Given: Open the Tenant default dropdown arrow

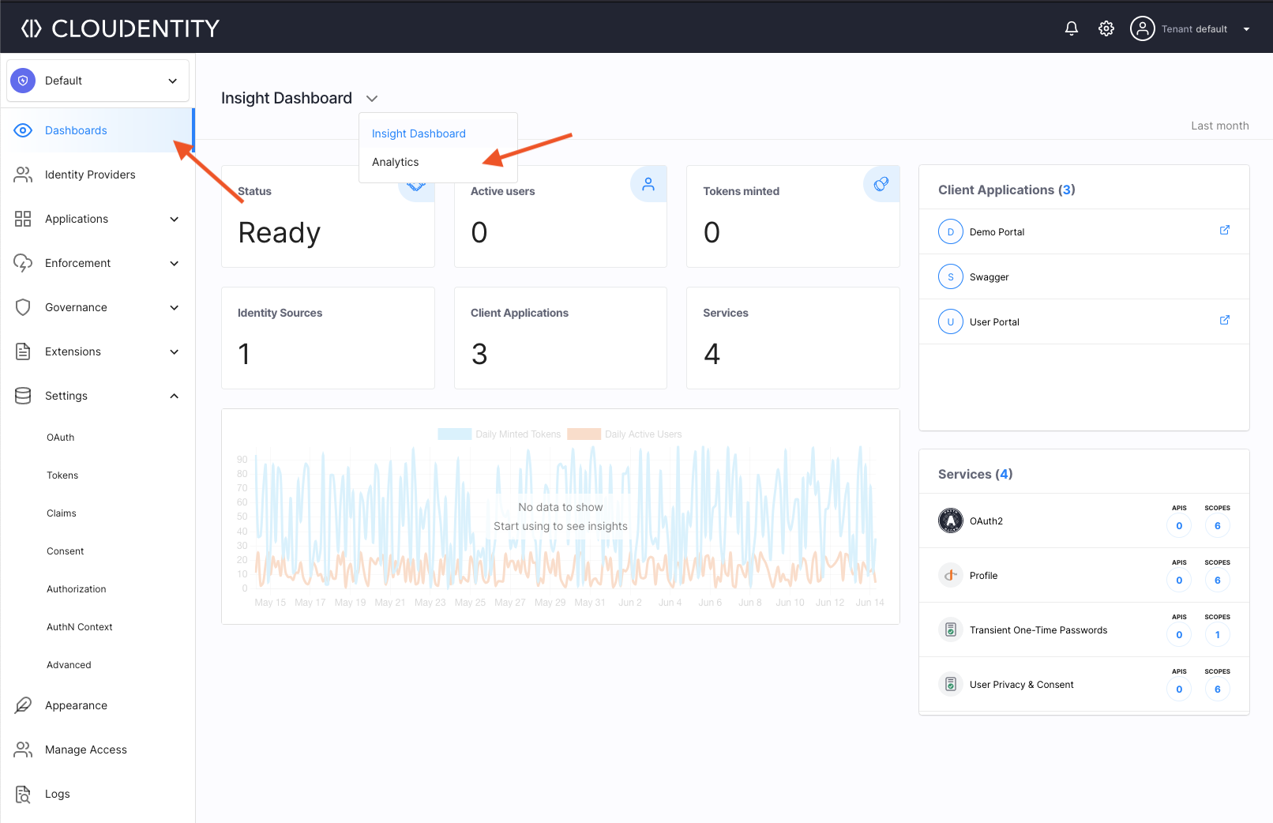Looking at the screenshot, I should [x=1247, y=29].
